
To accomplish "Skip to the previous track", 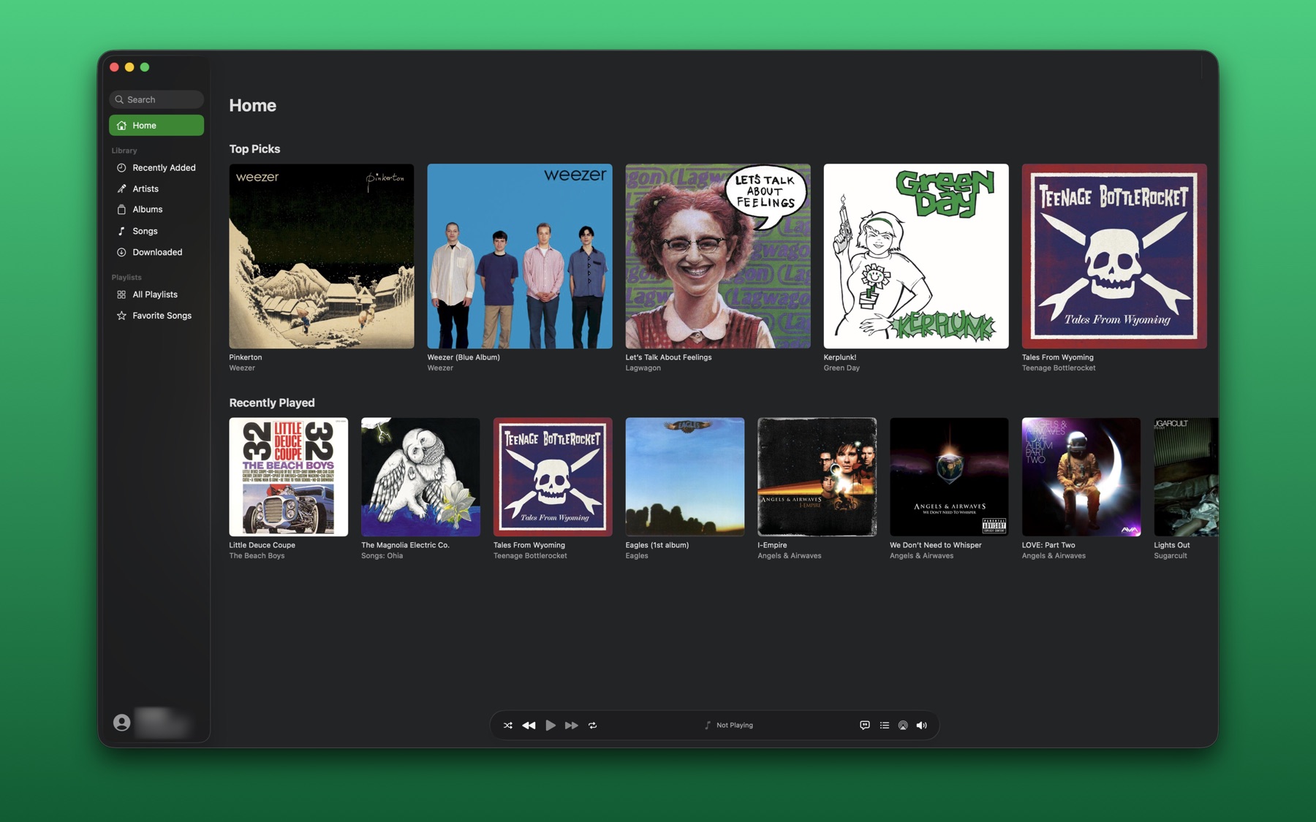I will coord(529,726).
